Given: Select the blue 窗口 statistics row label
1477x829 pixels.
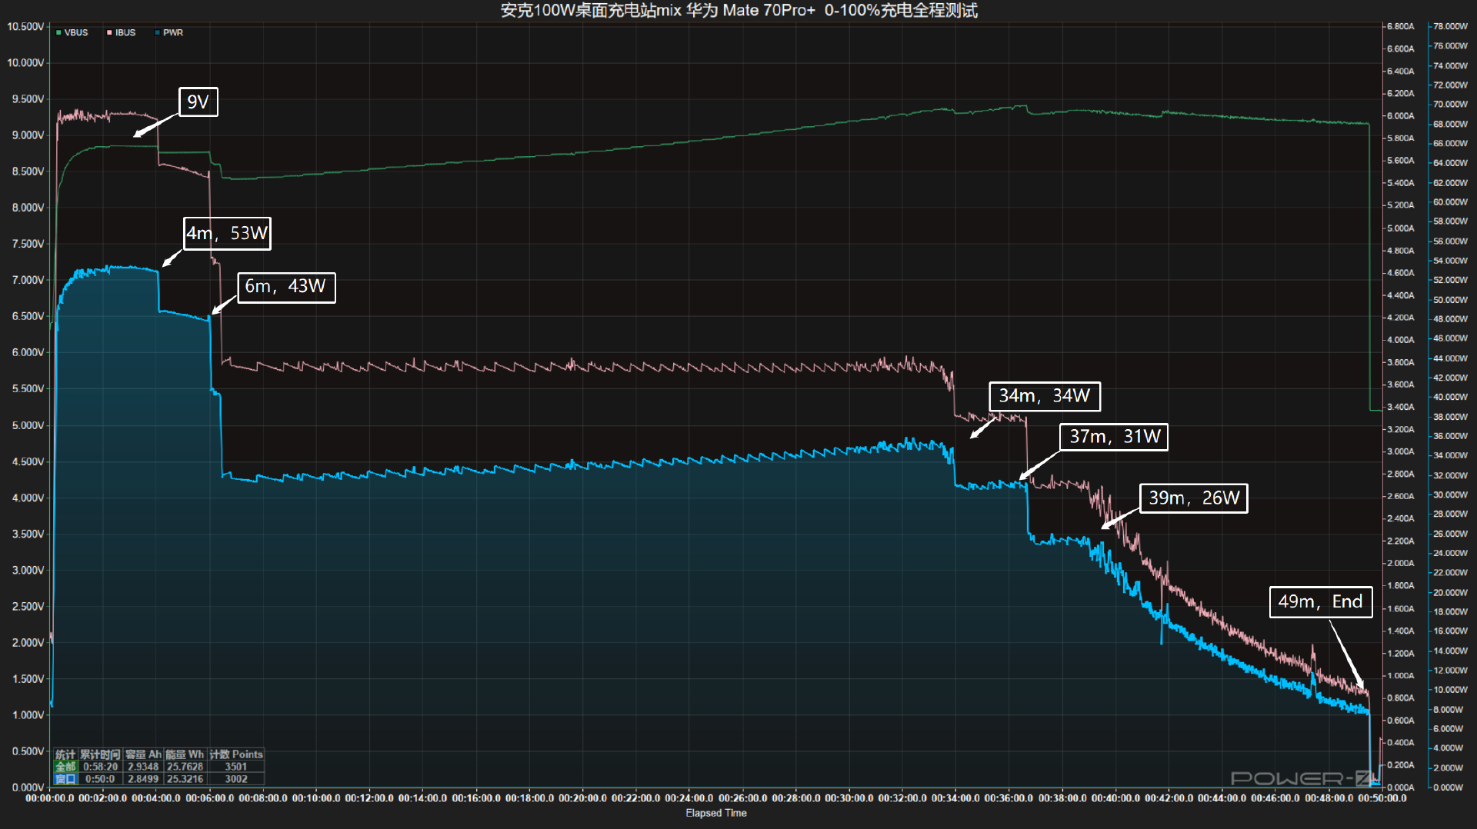Looking at the screenshot, I should [x=65, y=779].
